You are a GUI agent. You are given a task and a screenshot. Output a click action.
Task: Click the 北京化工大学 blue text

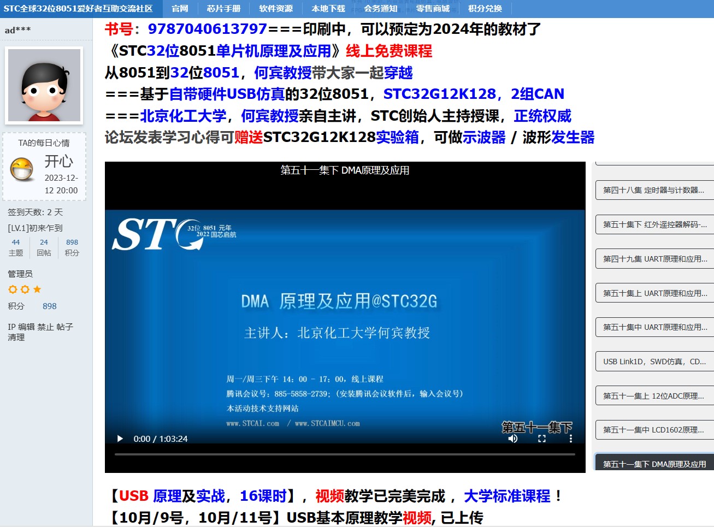point(184,116)
